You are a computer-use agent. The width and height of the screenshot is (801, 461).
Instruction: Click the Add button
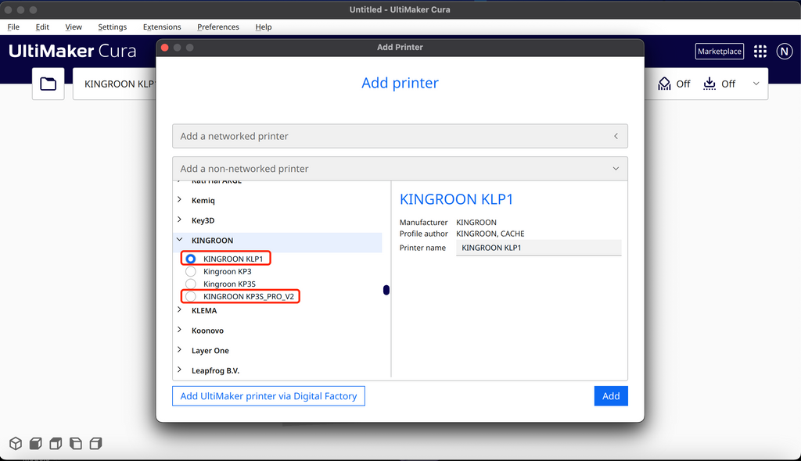[611, 396]
